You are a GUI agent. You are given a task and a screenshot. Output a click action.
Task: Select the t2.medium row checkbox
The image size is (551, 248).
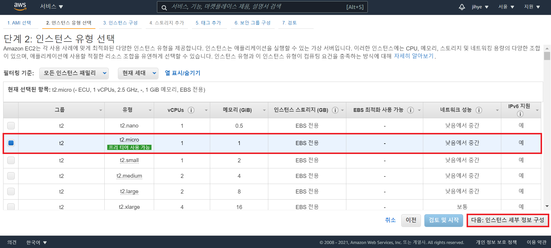coord(11,176)
